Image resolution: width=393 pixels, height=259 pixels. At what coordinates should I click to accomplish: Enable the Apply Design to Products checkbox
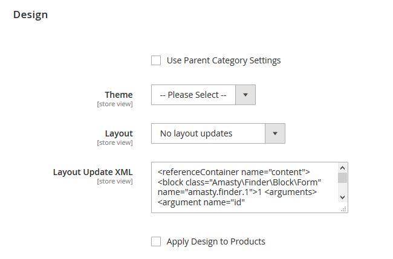[156, 241]
